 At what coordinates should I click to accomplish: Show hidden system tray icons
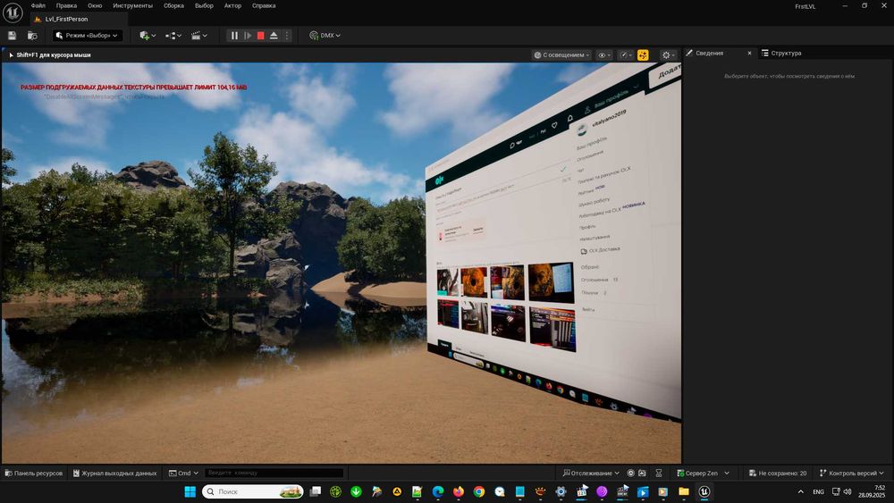pos(800,491)
